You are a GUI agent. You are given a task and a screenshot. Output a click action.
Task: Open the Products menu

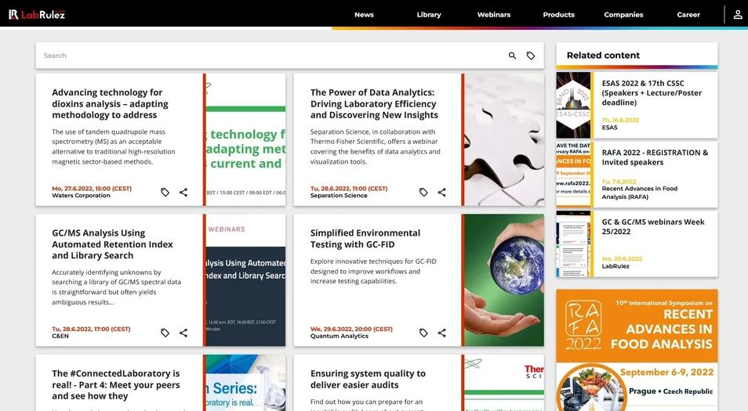[x=558, y=15]
